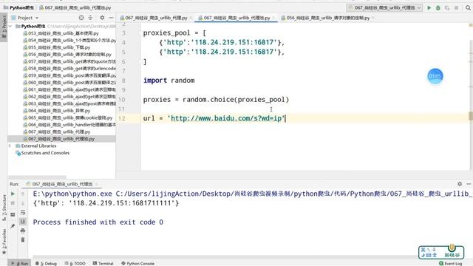Open the Run tool window button
This screenshot has height=266, width=473.
(19, 263)
